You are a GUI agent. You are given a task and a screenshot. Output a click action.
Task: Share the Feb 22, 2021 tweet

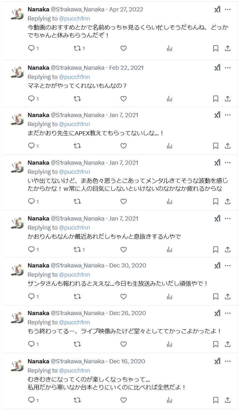point(228,99)
